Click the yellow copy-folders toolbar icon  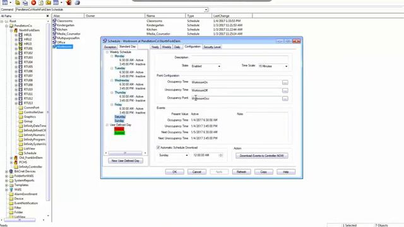(x=17, y=3)
